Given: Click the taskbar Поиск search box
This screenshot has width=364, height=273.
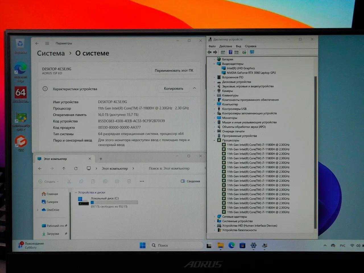Looking at the screenshot, I should (176, 245).
